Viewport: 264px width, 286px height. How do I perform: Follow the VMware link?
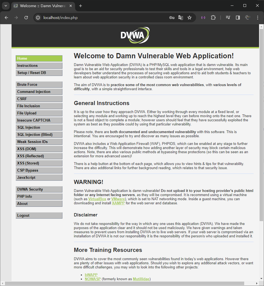pyautogui.click(x=118, y=199)
